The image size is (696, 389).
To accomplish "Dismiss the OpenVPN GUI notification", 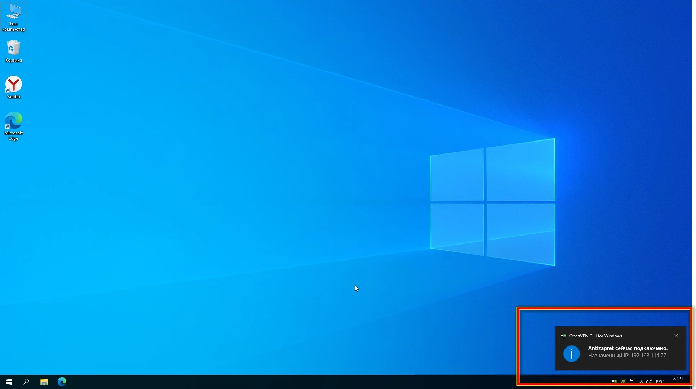I will coord(676,336).
